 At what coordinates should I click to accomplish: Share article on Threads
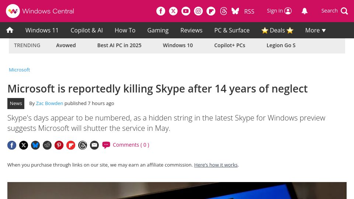pyautogui.click(x=83, y=145)
